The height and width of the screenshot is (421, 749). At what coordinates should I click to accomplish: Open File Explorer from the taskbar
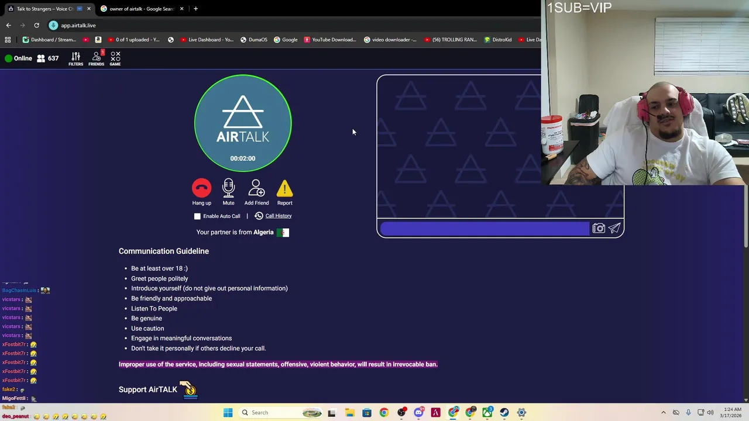point(349,412)
